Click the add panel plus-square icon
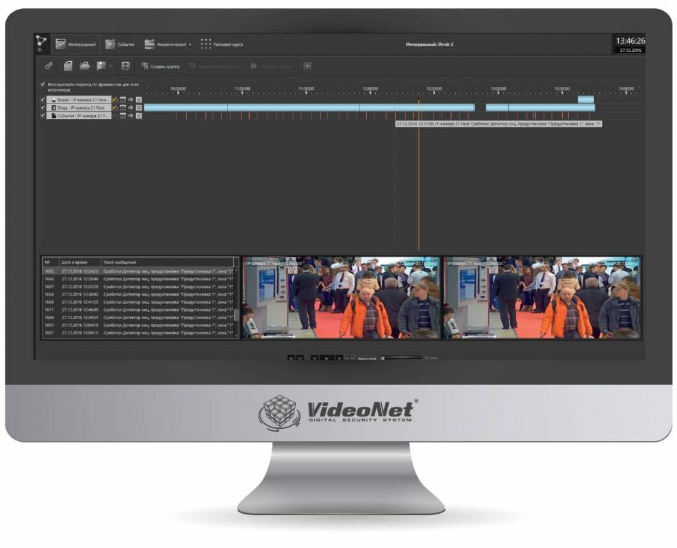The image size is (677, 548). point(307,66)
